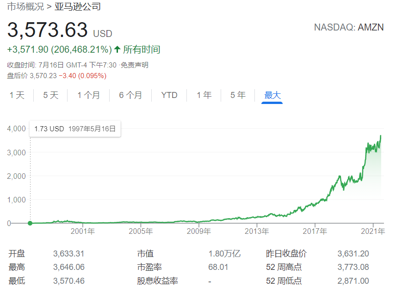
Task: Click the NASDAQ: AMZN ticker label
Action: click(349, 27)
